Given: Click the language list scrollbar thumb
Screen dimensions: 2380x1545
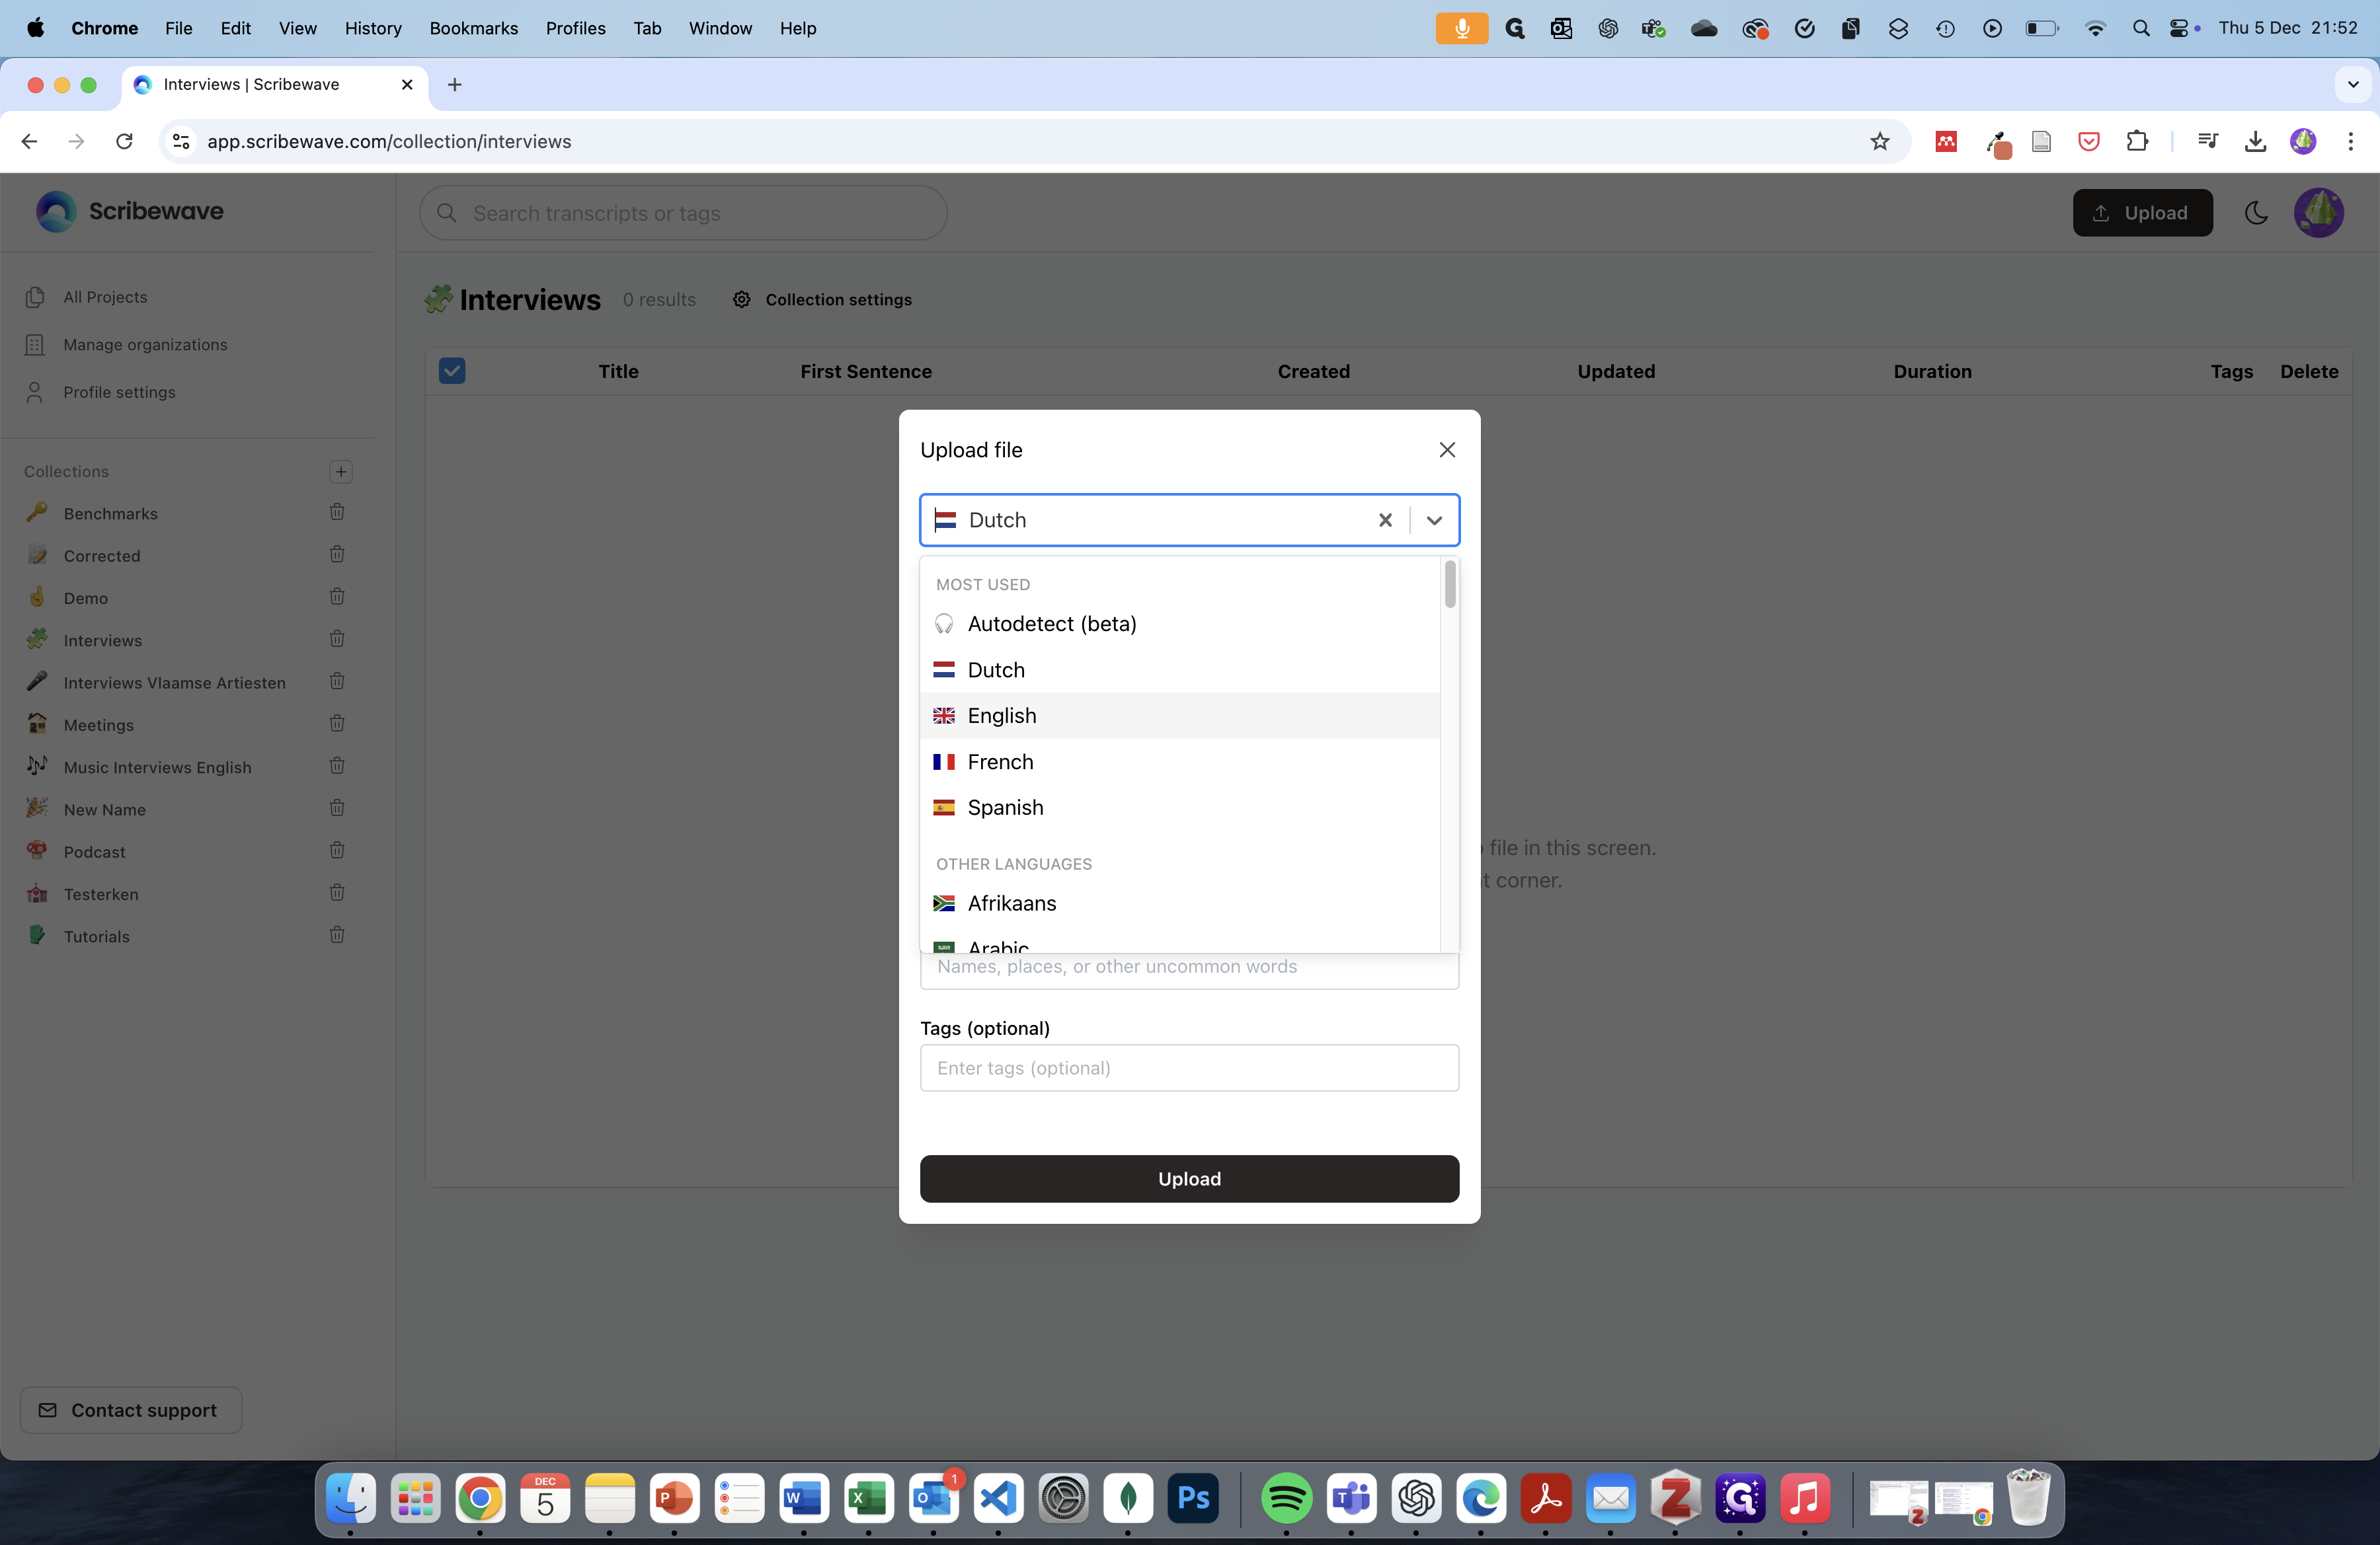Looking at the screenshot, I should pyautogui.click(x=1450, y=584).
